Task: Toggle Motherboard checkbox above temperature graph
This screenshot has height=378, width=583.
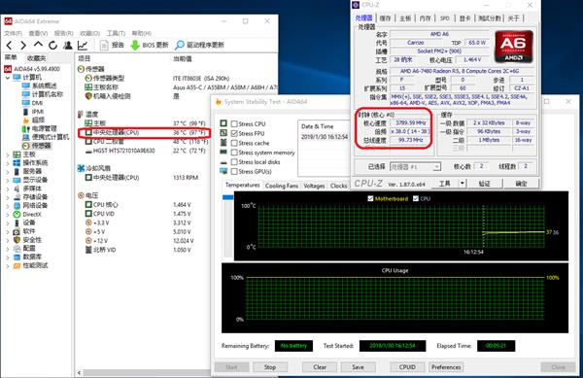Action: tap(370, 199)
